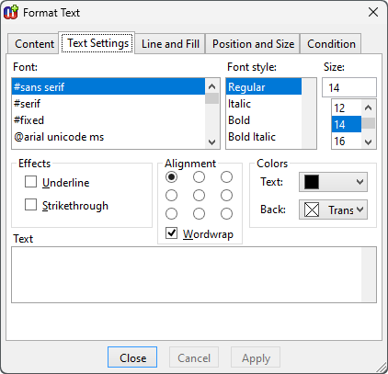Click size list scroll up arrow
Viewport: 388px width, 374px height.
369,108
